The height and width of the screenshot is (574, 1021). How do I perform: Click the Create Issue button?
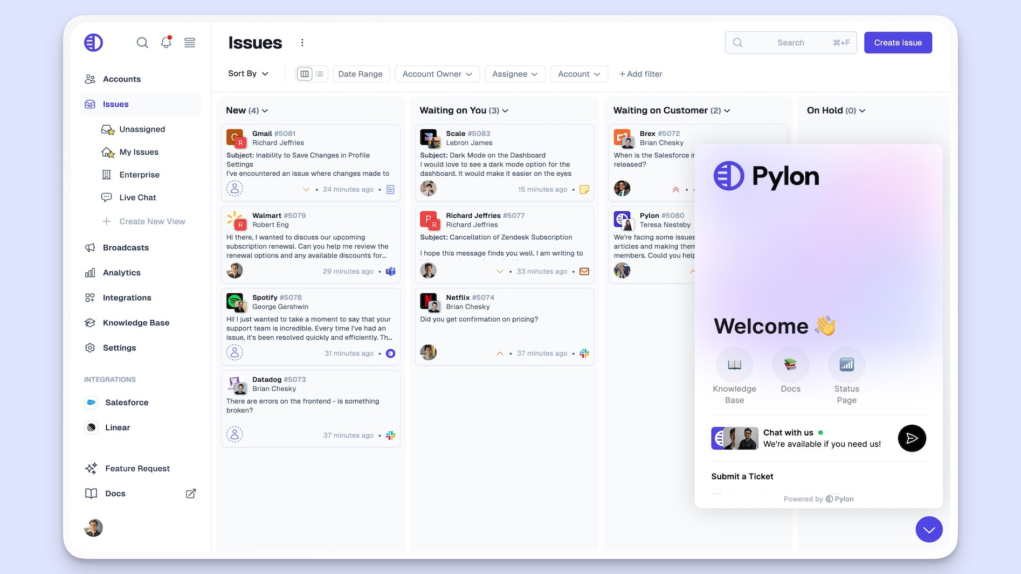pos(898,42)
